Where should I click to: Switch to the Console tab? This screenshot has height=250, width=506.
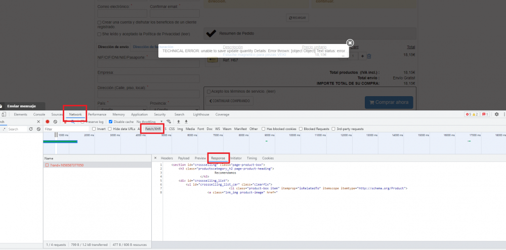(x=39, y=115)
